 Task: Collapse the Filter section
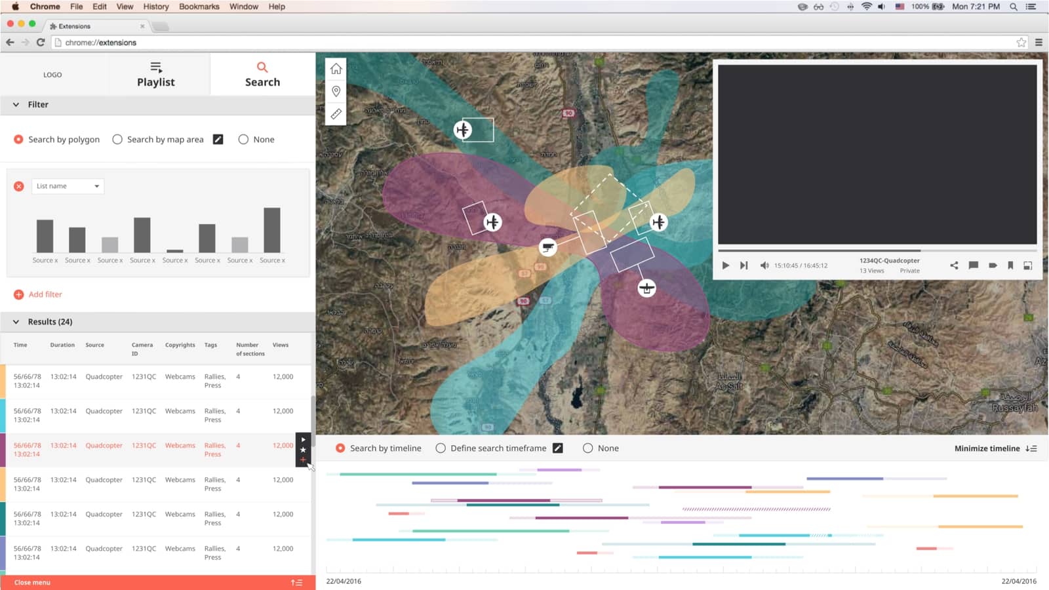pyautogui.click(x=16, y=105)
